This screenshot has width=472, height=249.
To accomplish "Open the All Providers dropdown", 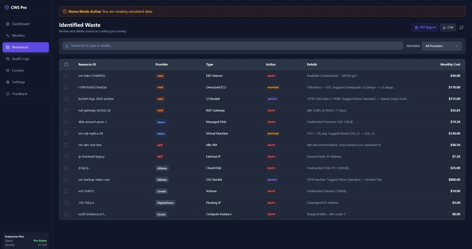I will click(x=442, y=46).
